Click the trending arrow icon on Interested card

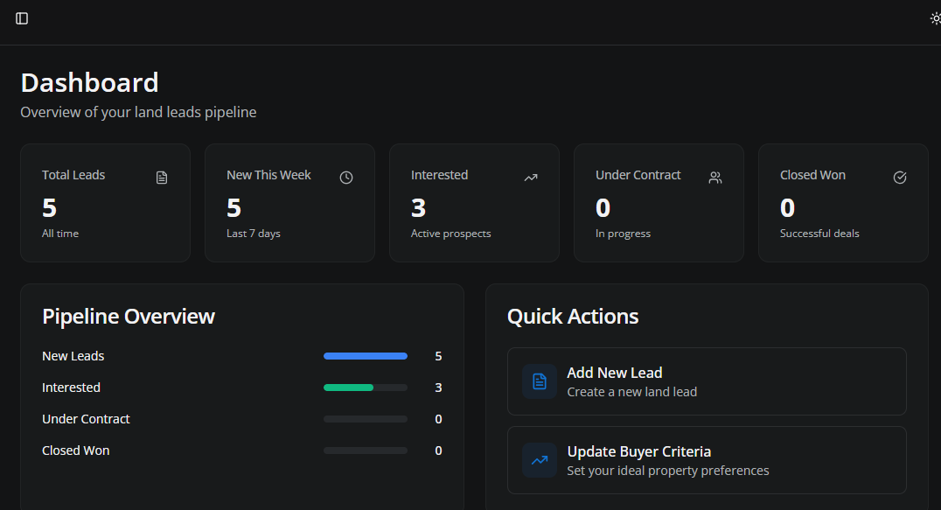tap(531, 177)
